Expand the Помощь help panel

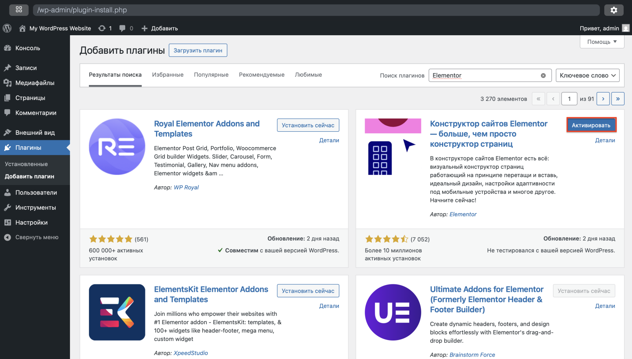(x=602, y=42)
